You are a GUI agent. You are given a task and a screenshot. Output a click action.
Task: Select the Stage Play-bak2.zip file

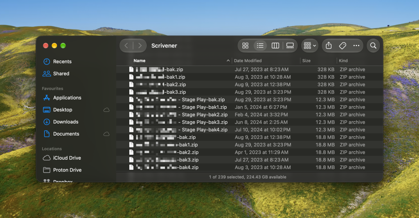(250, 115)
